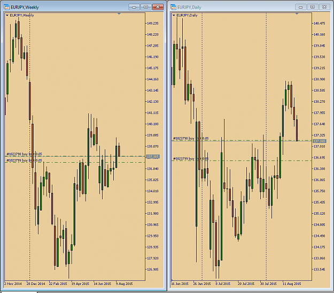Select order #1023799 buy limit line in Daily chart

click(x=242, y=160)
